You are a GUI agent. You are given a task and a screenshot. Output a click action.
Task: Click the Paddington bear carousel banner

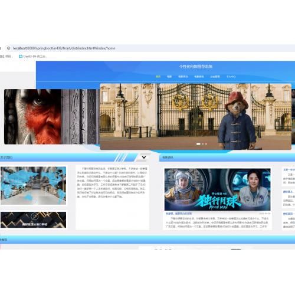click(x=195, y=117)
